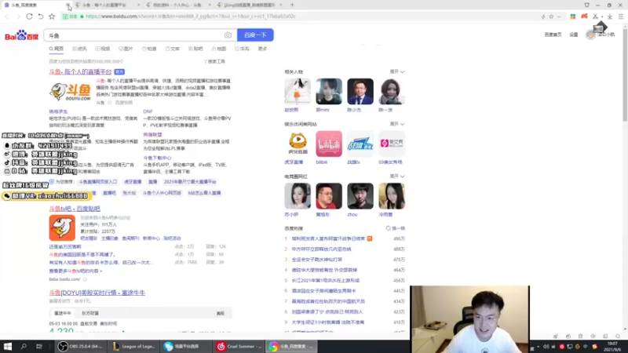The image size is (628, 353).
Task: Select the 视频 search category
Action: (x=103, y=49)
